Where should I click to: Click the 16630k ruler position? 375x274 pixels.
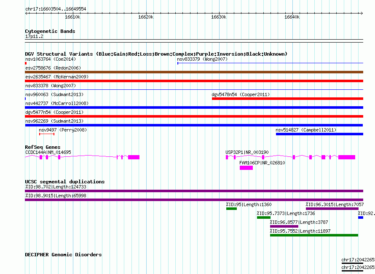coord(219,17)
